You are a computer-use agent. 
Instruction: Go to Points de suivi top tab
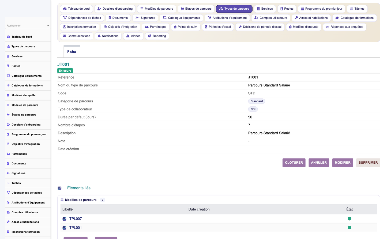tap(186, 27)
